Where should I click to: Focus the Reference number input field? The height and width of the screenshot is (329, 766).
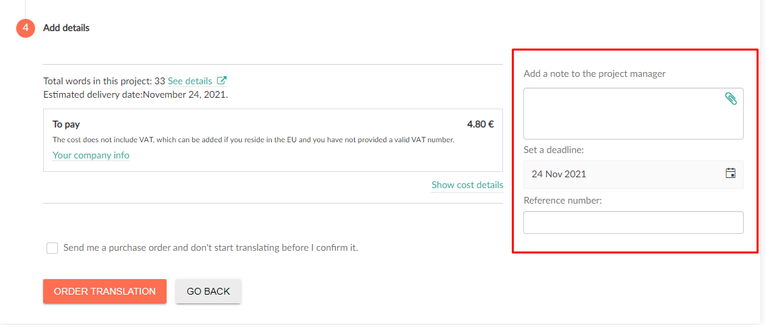click(x=633, y=222)
